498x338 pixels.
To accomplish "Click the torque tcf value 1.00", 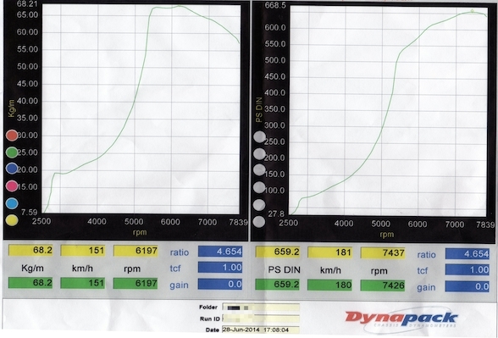I will [220, 268].
